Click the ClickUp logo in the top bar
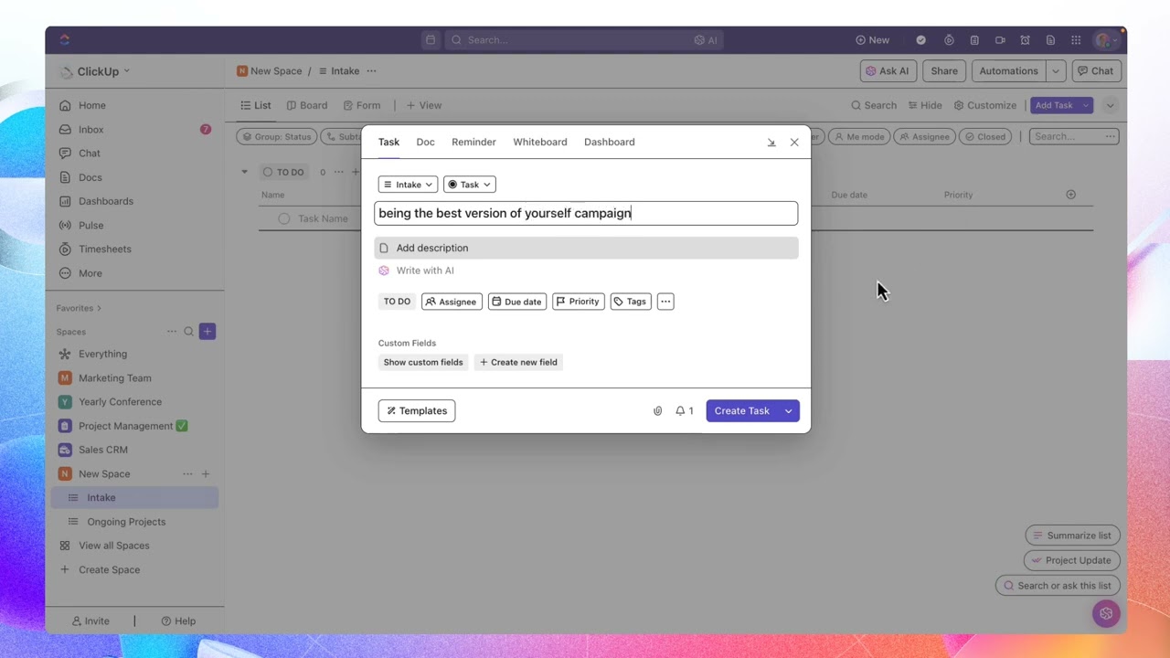Image resolution: width=1170 pixels, height=658 pixels. click(64, 40)
